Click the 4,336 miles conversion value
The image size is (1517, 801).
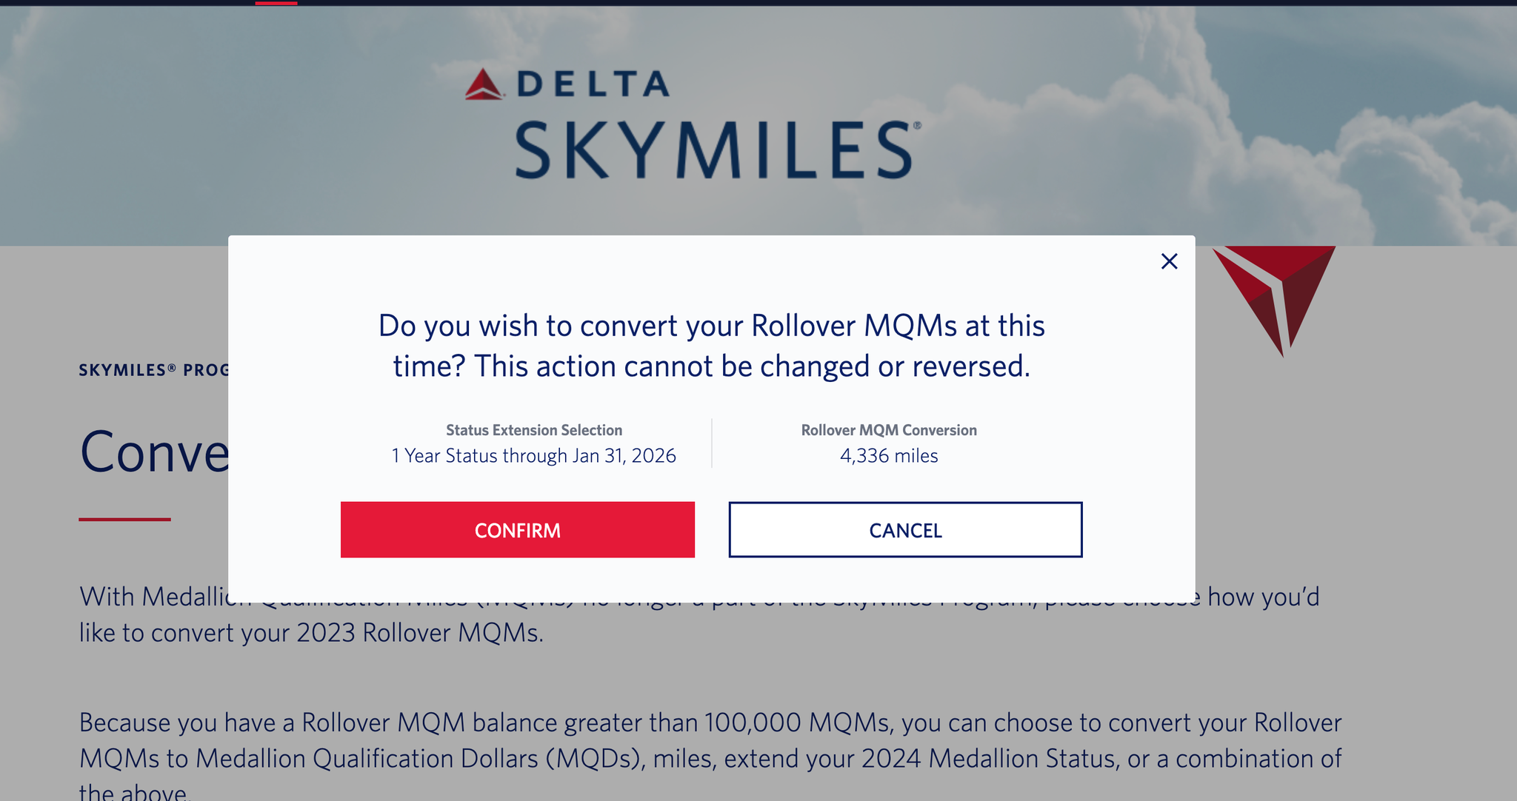[x=888, y=455]
